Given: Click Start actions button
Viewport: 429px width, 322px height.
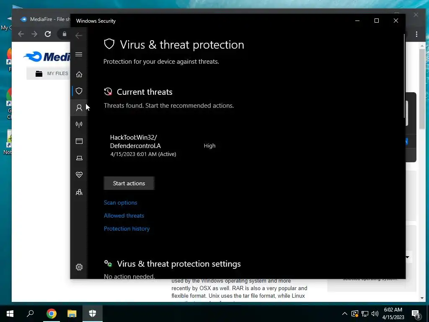Looking at the screenshot, I should tap(129, 183).
